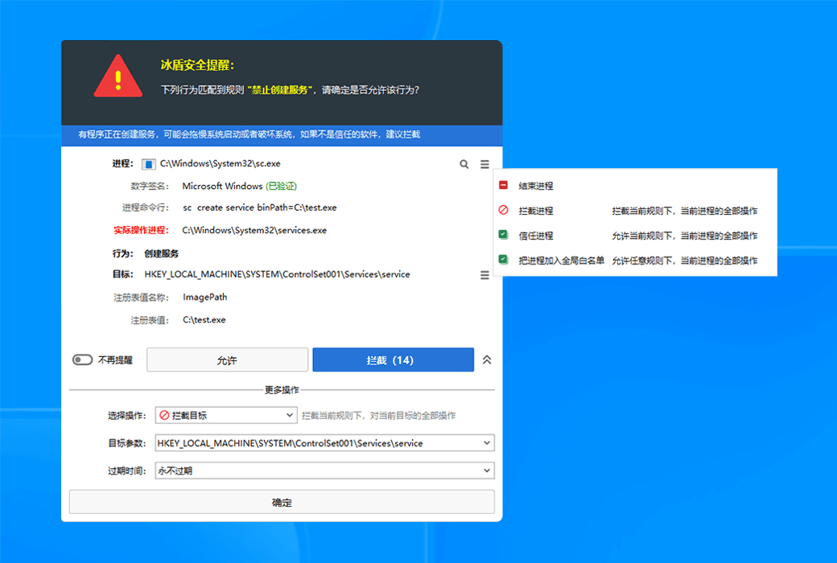Collapse more options with double chevron
This screenshot has height=563, width=837.
487,360
